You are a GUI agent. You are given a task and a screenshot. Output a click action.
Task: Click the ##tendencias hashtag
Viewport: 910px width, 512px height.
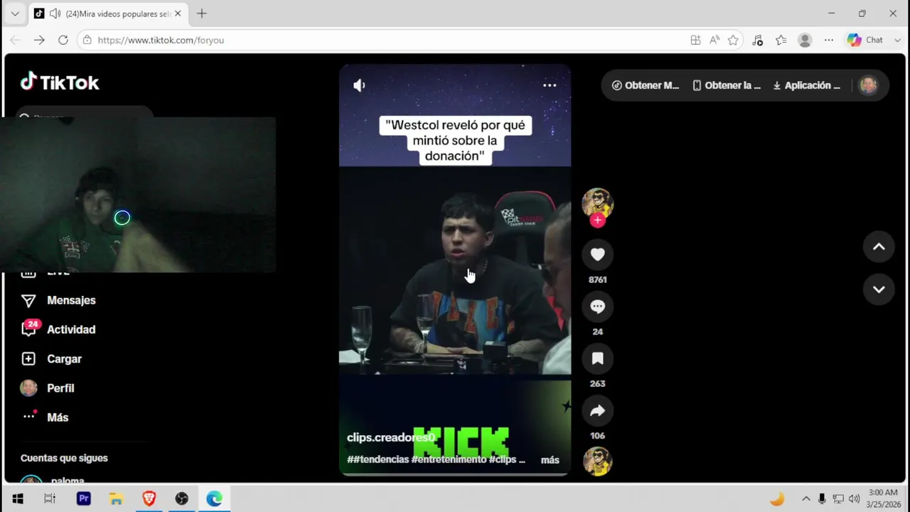(378, 459)
